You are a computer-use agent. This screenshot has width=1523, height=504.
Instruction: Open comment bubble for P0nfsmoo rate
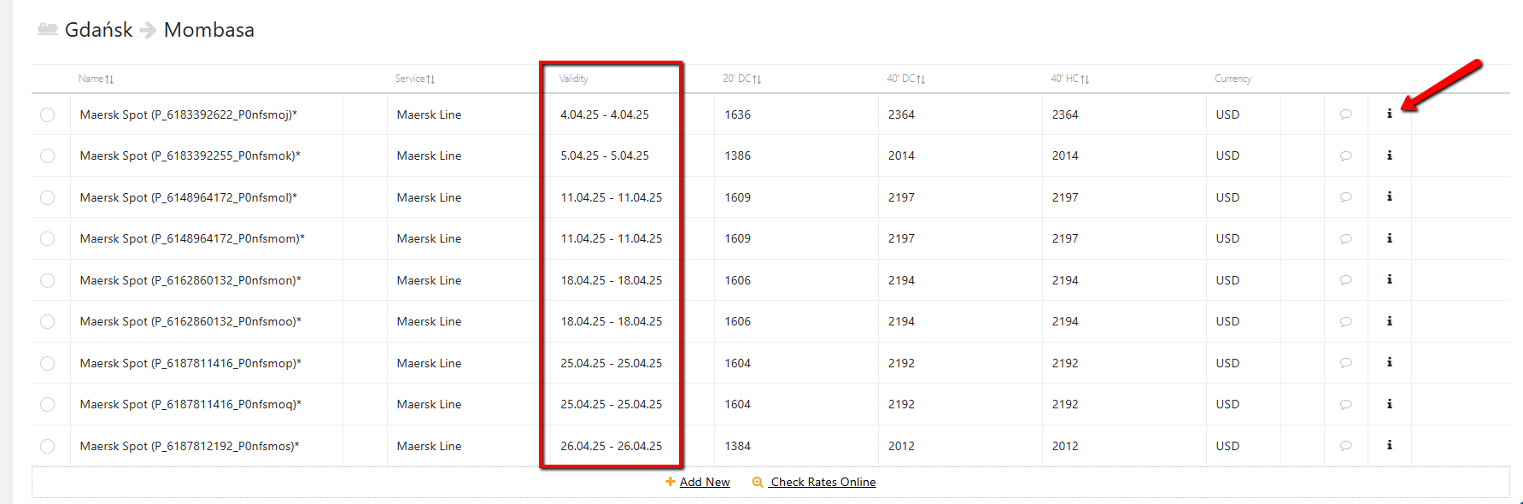[x=1345, y=322]
